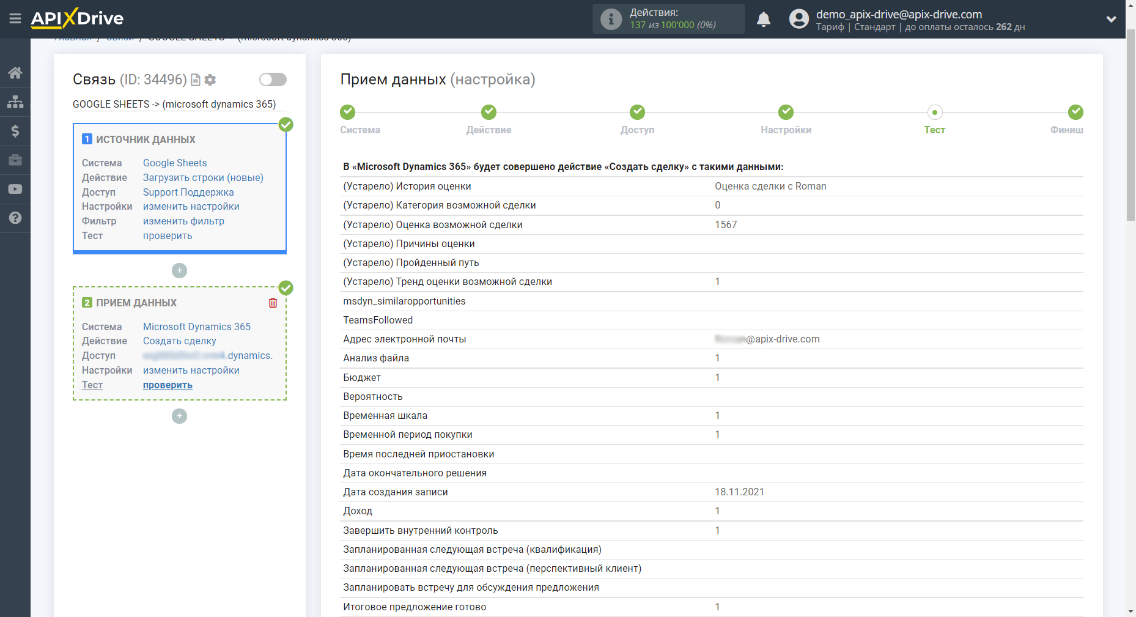Add a step with plus between source and receiver

(x=179, y=270)
